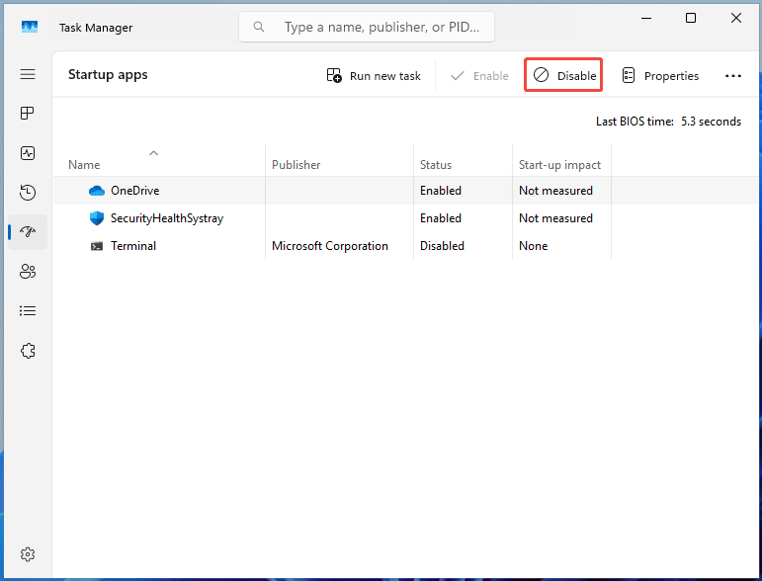Open the three-dot more options menu
762x581 pixels.
point(732,76)
